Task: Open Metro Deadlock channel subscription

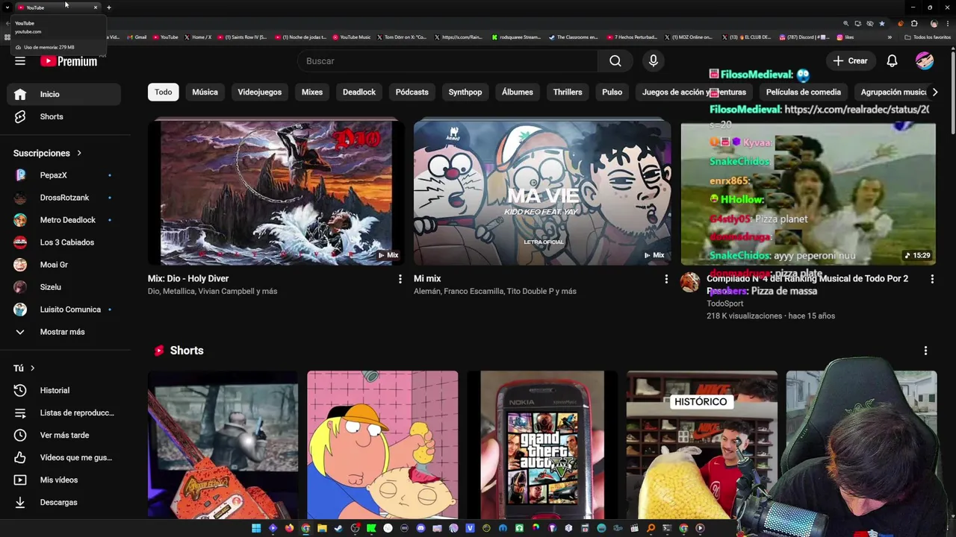Action: 63,220
